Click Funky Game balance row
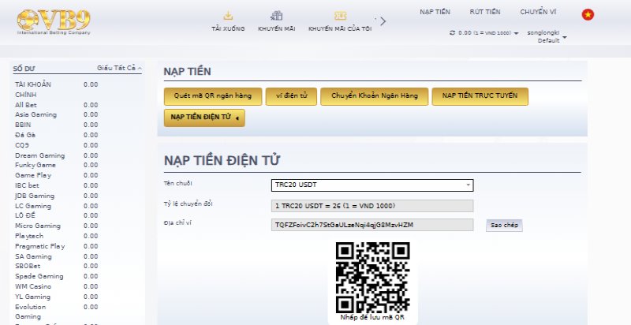Viewport: 631px width, 325px height. pos(56,165)
